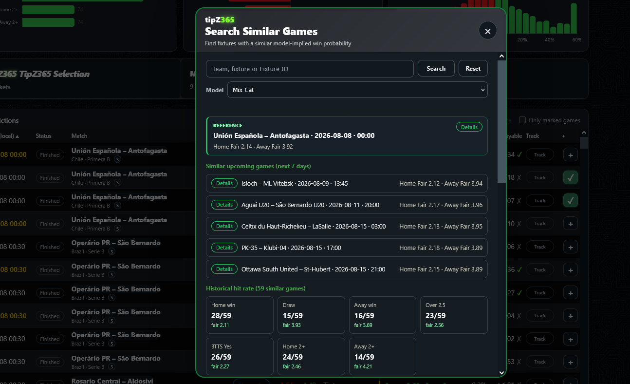Image resolution: width=630 pixels, height=384 pixels.
Task: Click the up arrow of the background table scrollbar
Action: tap(584, 133)
